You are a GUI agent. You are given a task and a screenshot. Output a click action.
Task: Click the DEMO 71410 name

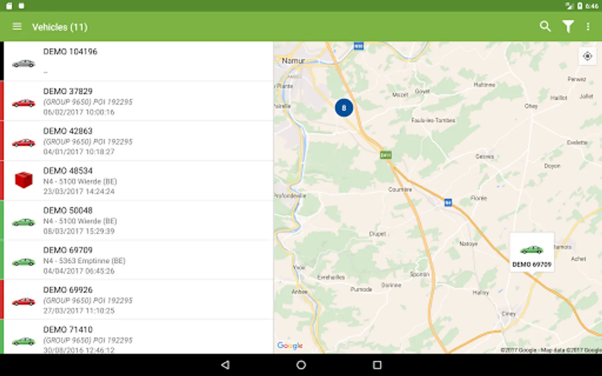pyautogui.click(x=68, y=329)
